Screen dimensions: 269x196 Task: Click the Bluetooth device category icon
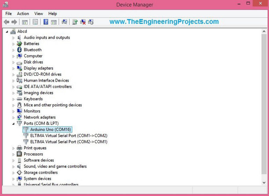coord(20,50)
